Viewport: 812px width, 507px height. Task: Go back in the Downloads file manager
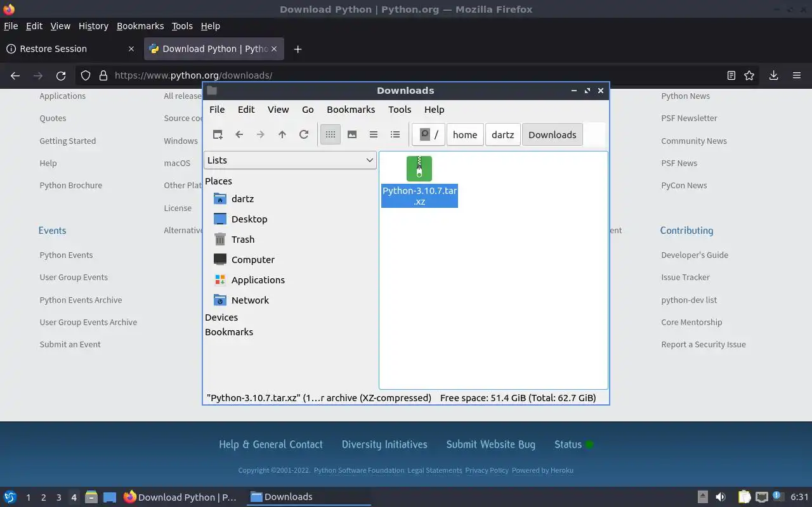(239, 134)
